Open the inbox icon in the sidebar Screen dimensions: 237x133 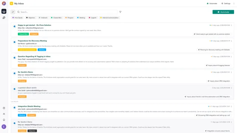[x=4, y=11]
